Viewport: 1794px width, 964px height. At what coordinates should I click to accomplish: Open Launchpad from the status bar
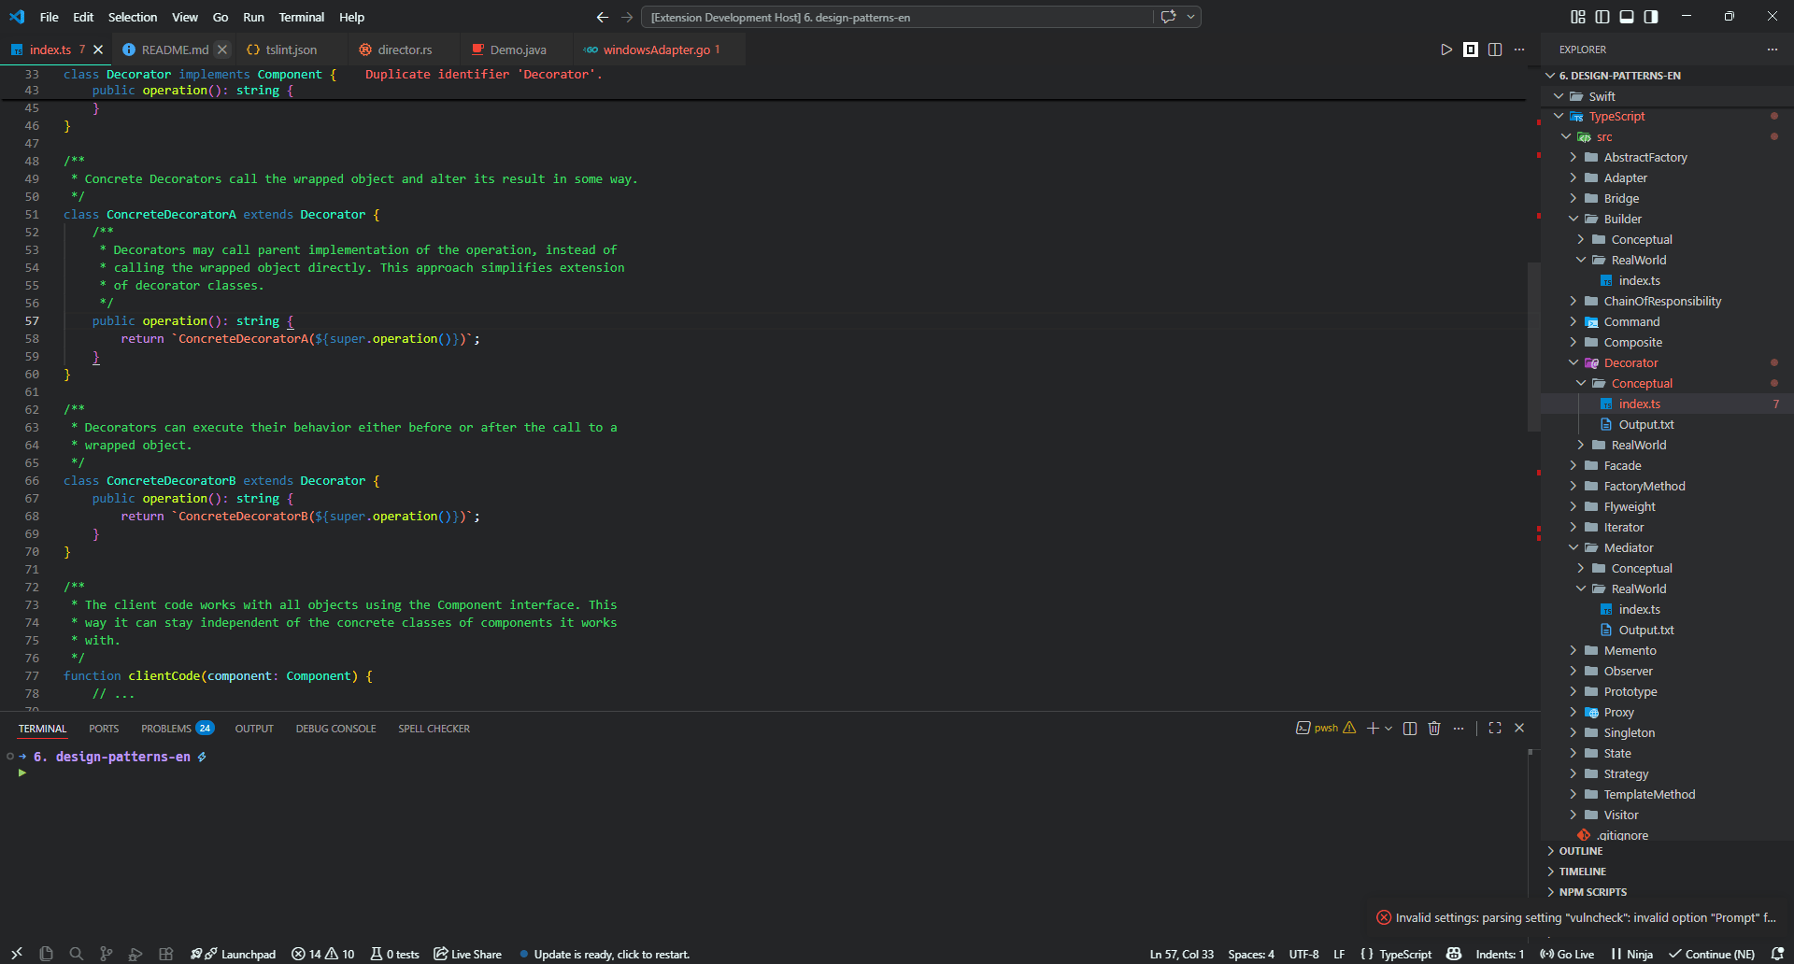pyautogui.click(x=233, y=954)
